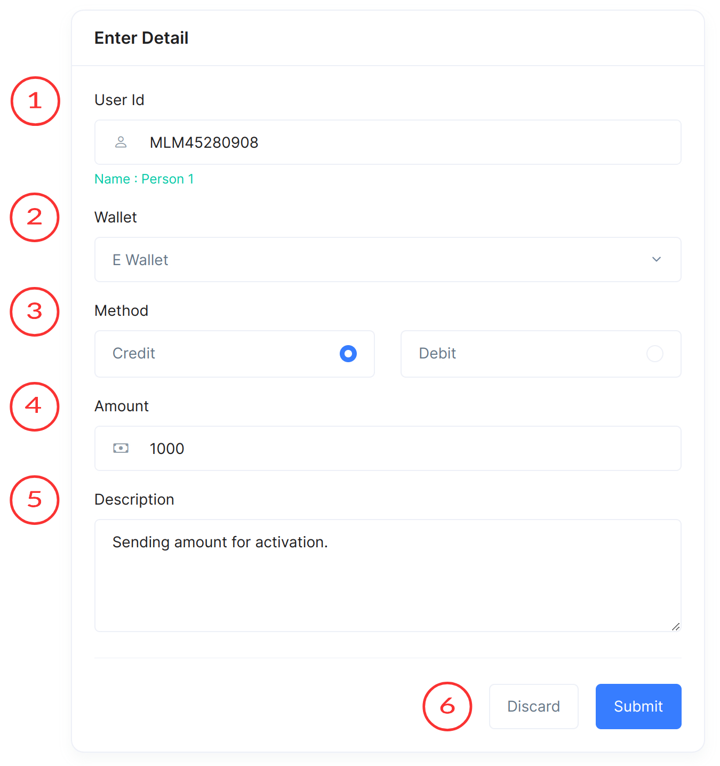Click the Wallet dropdown chevron arrow
This screenshot has width=720, height=766.
click(x=656, y=259)
